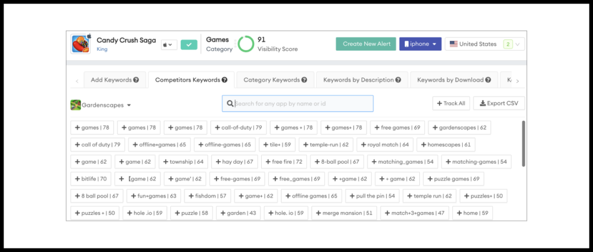Click the Export CSV button
The height and width of the screenshot is (252, 593).
499,103
